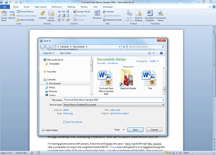Viewport: 216px width, 155px height.
Task: Save with the Quick Access floppy icon
Action: pos(6,2)
